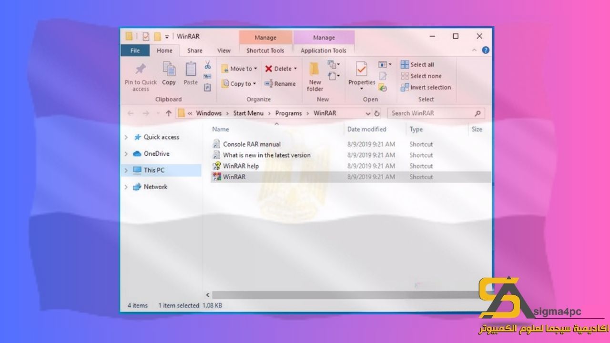The height and width of the screenshot is (343, 610).
Task: Click the Refresh icon beside address bar
Action: click(377, 113)
